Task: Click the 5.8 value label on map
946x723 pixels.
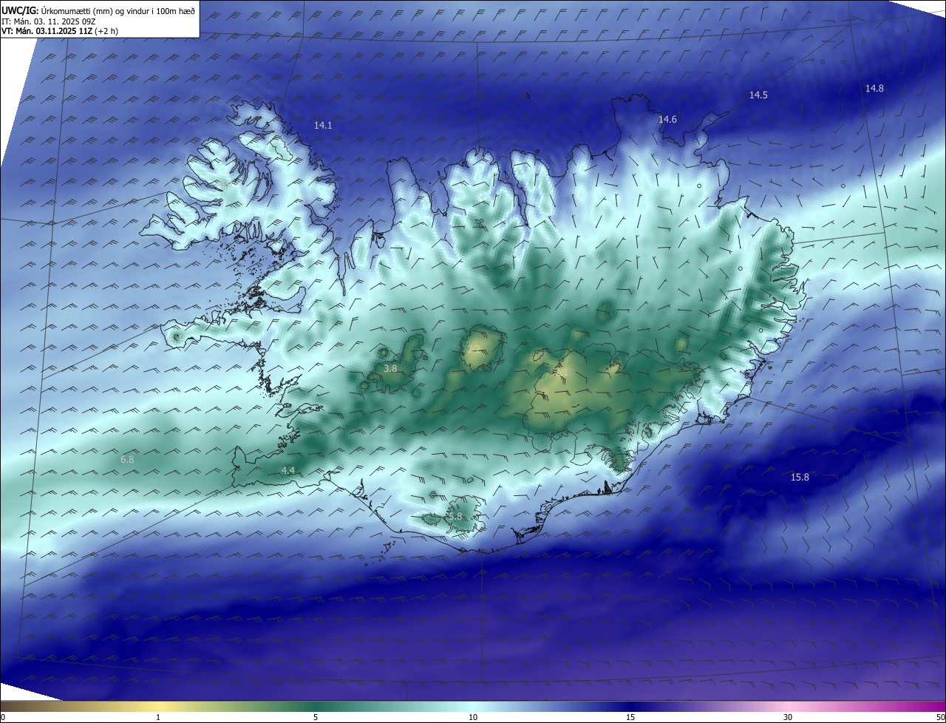Action: 455,517
